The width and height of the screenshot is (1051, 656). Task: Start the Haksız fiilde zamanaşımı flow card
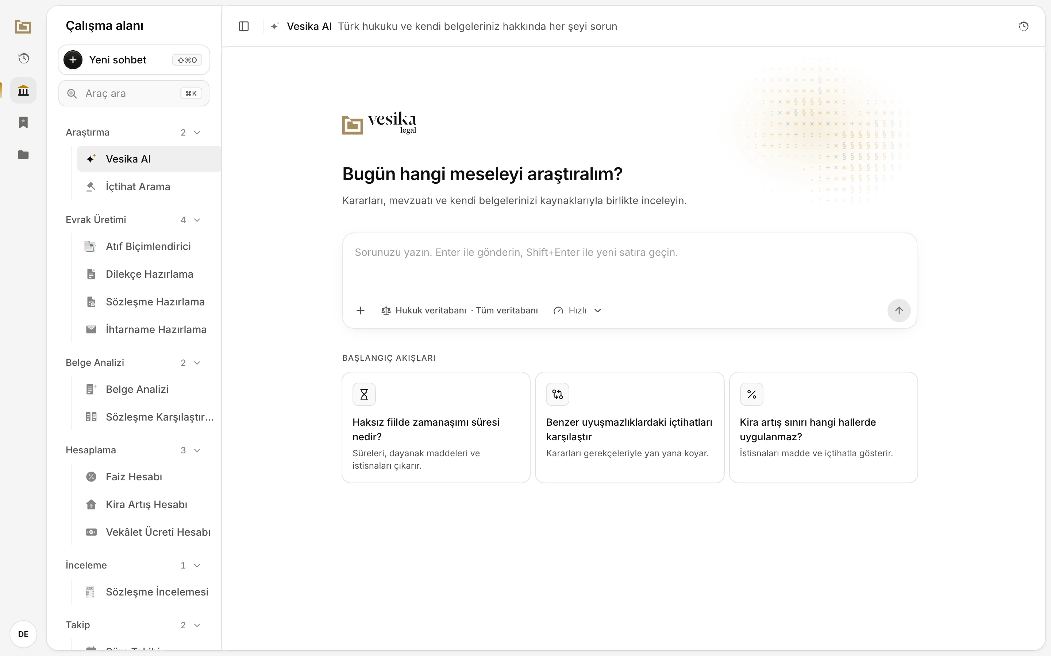436,427
